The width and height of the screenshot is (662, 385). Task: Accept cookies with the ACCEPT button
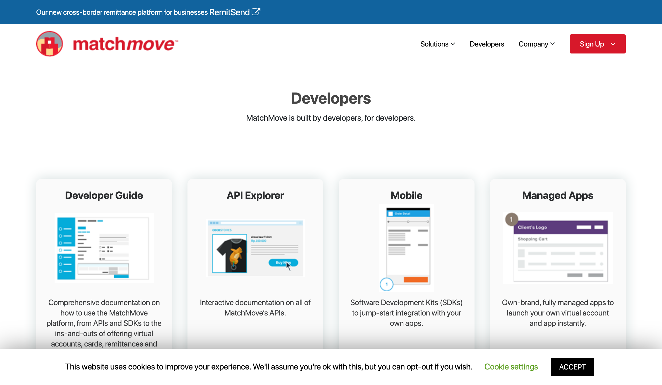pos(573,367)
